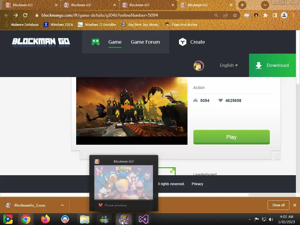Open the BlockmanGo_S.exe downloaded file
Screen dimensions: 300x225
click(x=30, y=205)
